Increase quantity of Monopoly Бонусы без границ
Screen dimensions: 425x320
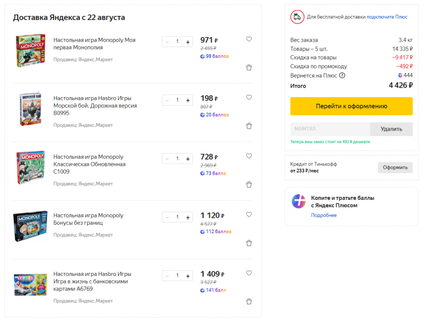tap(188, 217)
